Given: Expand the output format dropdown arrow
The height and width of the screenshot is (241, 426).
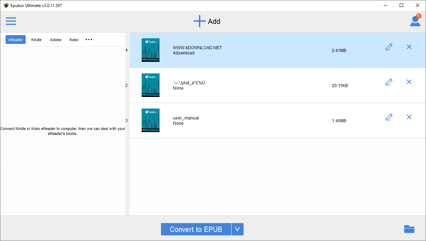Looking at the screenshot, I should 237,229.
